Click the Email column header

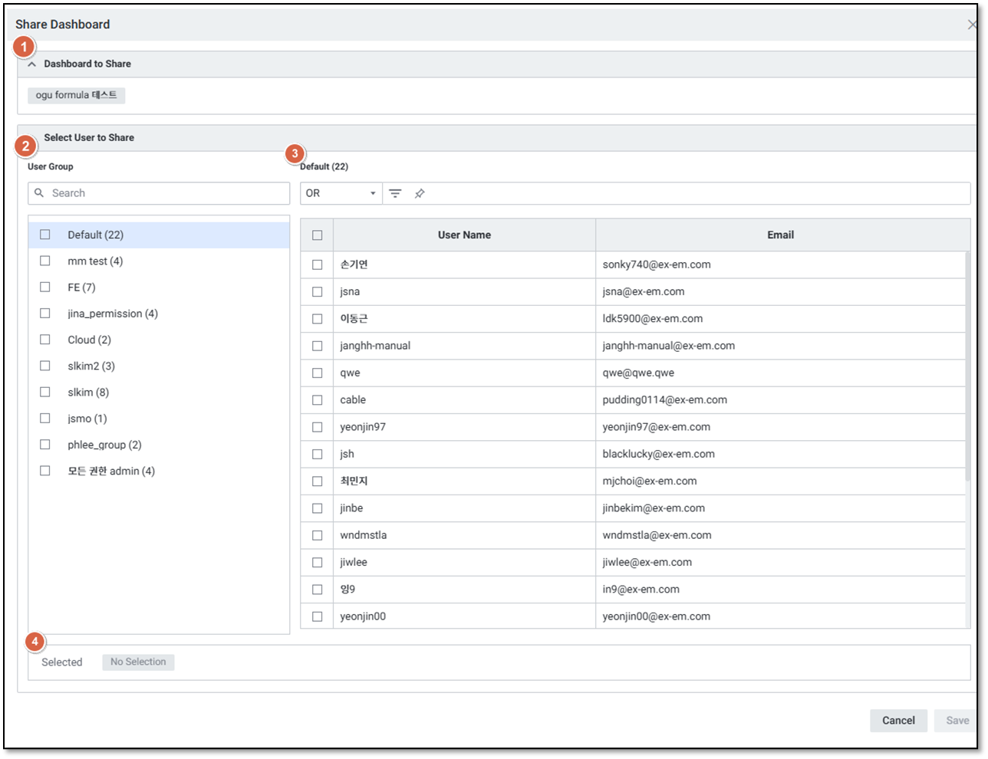[780, 235]
